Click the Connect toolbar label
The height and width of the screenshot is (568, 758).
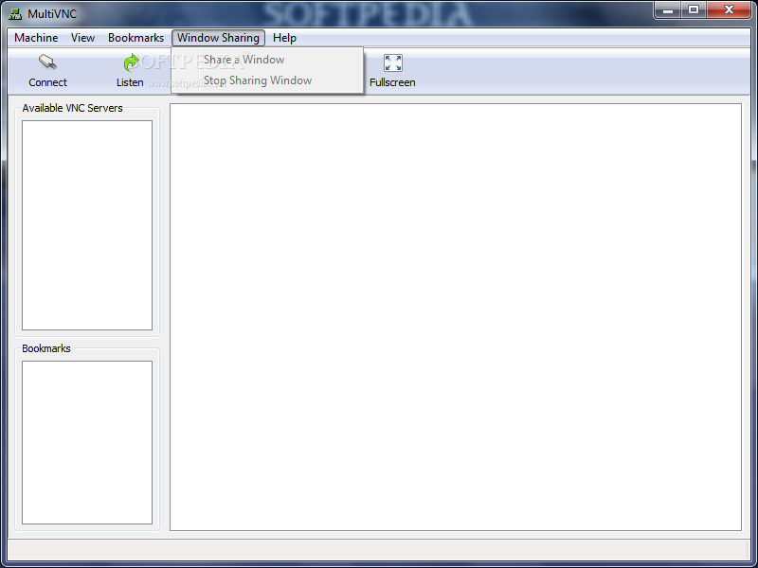[x=47, y=82]
